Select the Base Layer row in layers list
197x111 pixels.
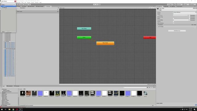[x=38, y=11]
